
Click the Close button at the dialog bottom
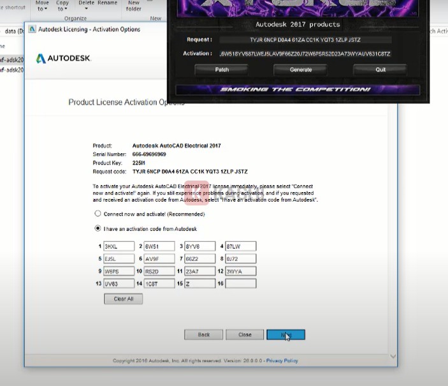tap(245, 334)
